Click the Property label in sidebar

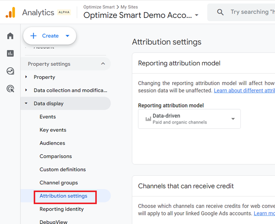coord(44,77)
